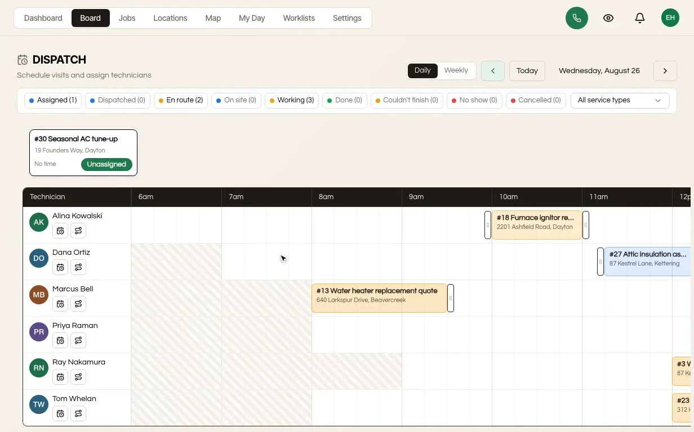Jump to Today
The height and width of the screenshot is (432, 694).
(x=527, y=71)
